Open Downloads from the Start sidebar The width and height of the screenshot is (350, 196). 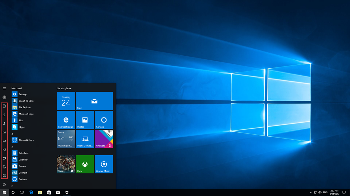[4, 114]
